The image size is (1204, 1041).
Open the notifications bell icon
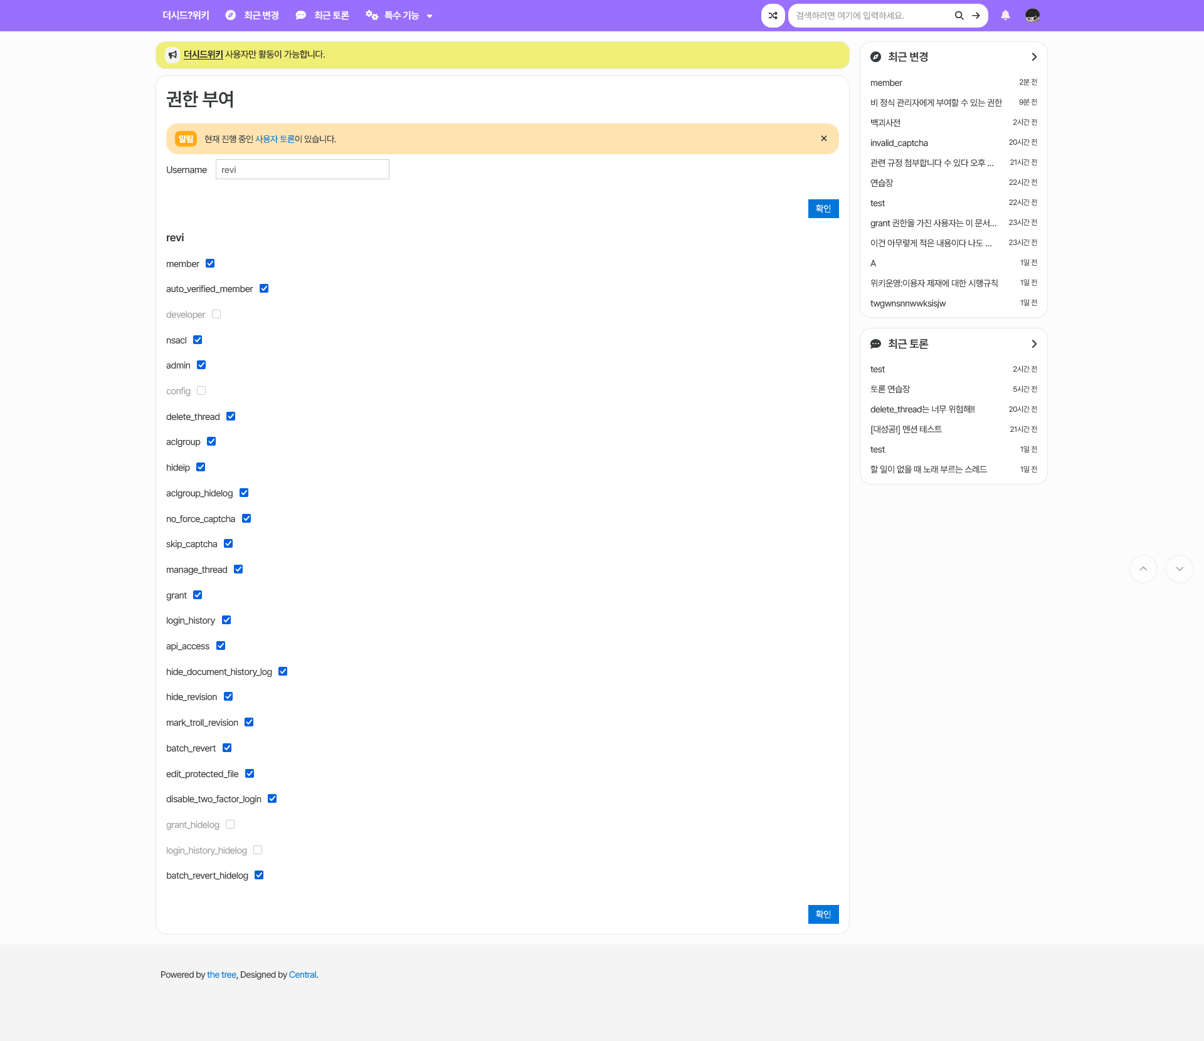click(x=1005, y=15)
